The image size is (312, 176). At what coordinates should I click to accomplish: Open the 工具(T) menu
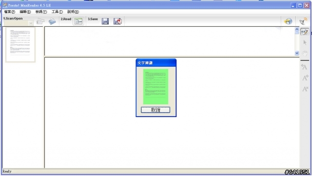[57, 12]
